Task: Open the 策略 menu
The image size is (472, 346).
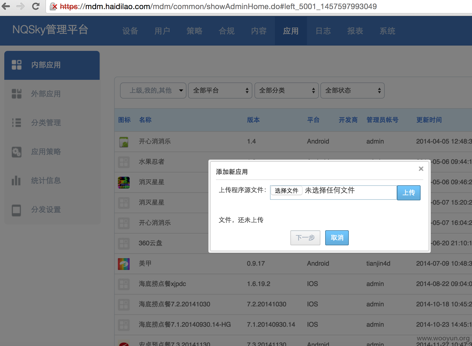Action: (x=194, y=31)
